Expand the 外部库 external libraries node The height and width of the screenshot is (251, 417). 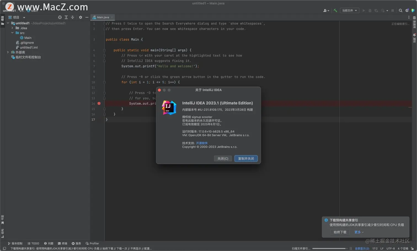click(x=8, y=52)
